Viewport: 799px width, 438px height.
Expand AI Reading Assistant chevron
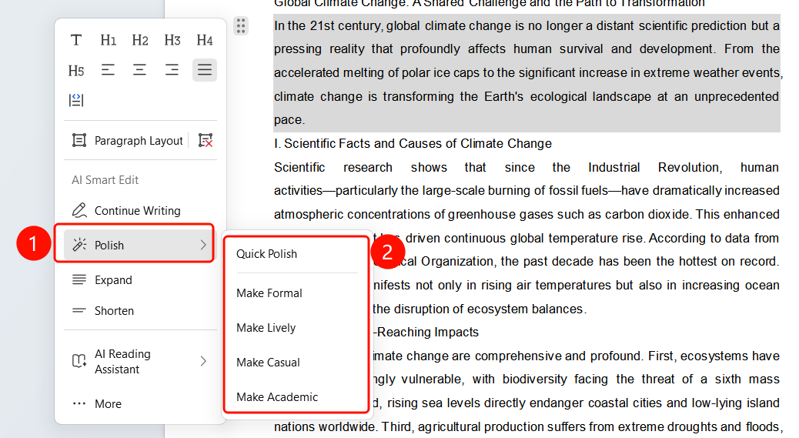click(x=203, y=361)
